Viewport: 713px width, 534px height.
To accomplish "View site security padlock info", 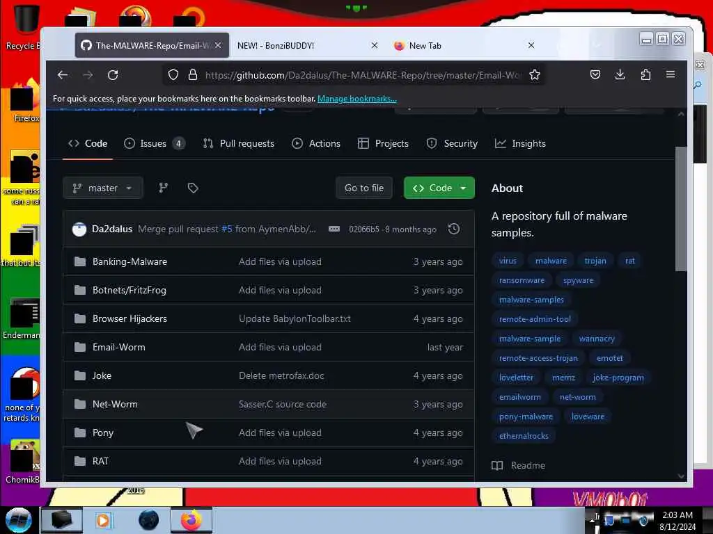I will (193, 74).
